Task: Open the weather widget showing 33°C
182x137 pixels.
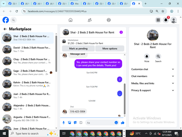Action: click(x=135, y=133)
